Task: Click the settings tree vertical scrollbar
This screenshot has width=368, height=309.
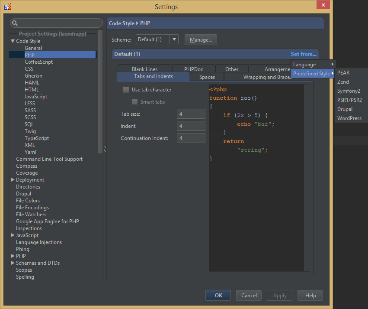Action: (x=100, y=91)
